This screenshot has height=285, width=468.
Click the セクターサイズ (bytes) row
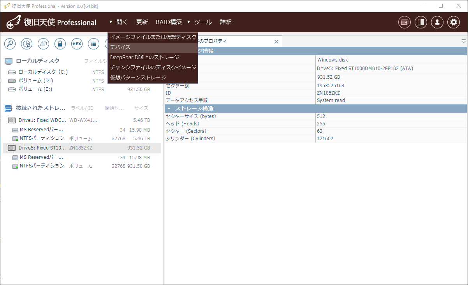tap(315, 116)
